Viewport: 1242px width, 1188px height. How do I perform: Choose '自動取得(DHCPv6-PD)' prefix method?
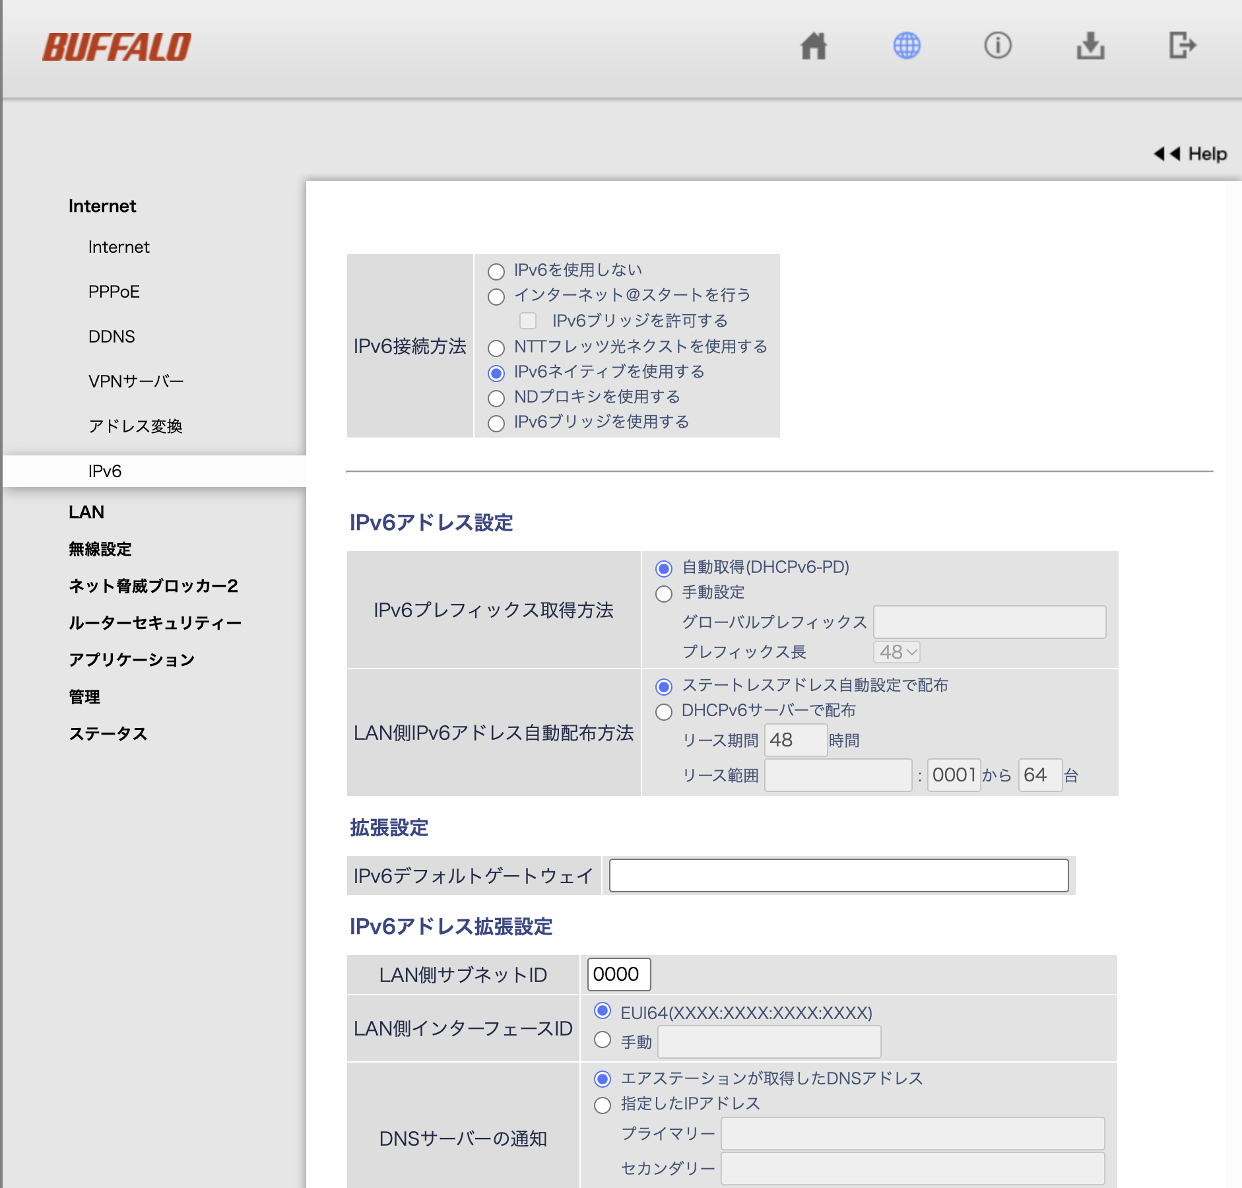[x=664, y=568]
